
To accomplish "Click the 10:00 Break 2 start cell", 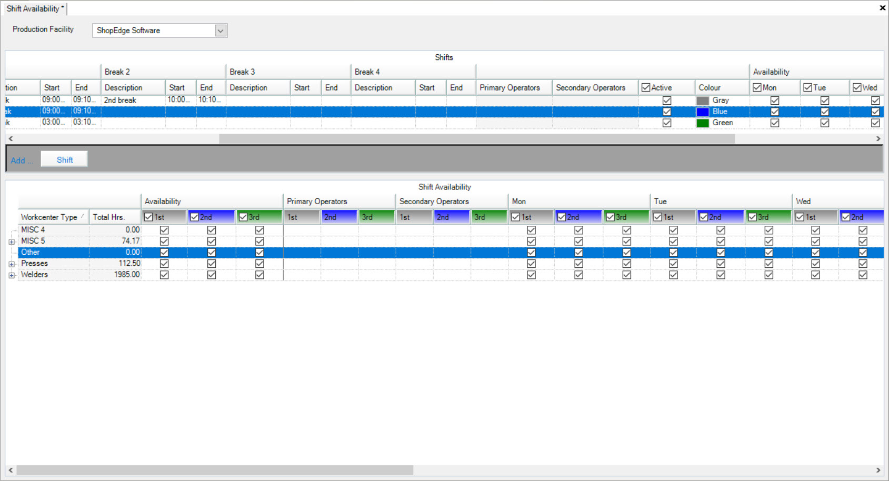I will [181, 100].
